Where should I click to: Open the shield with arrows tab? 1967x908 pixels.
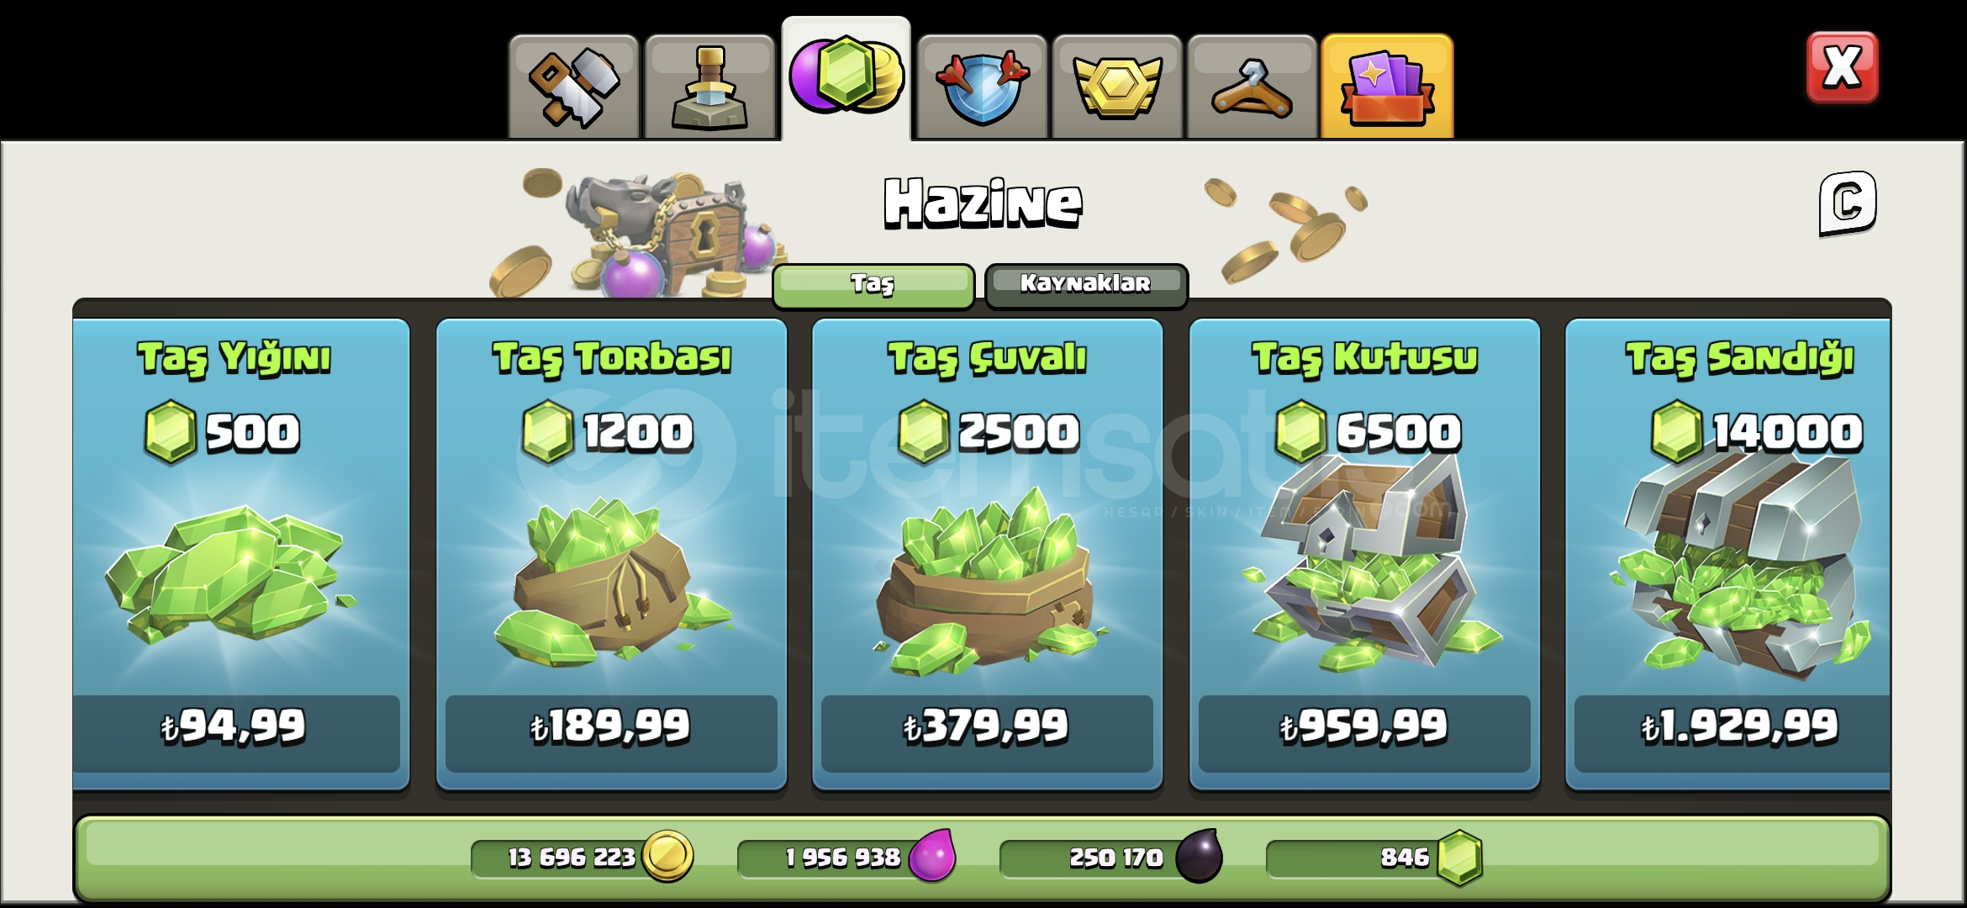(x=982, y=87)
